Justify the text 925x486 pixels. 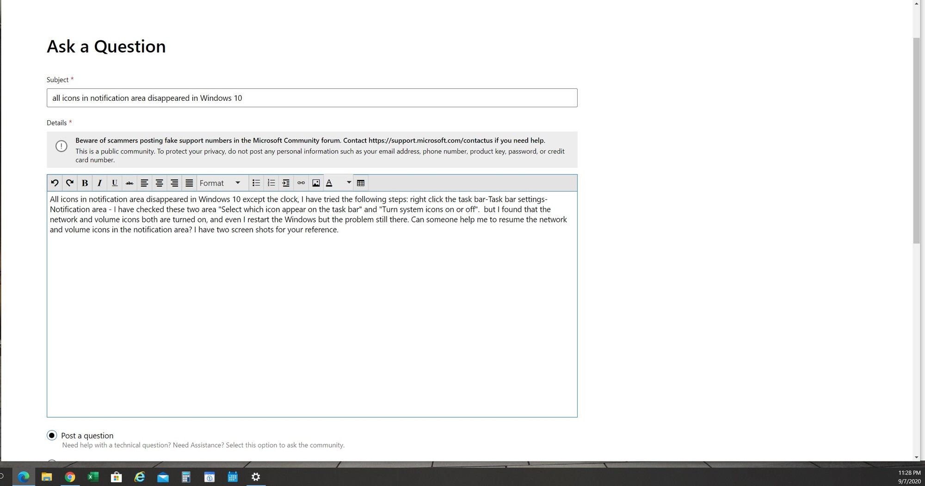[x=189, y=183]
